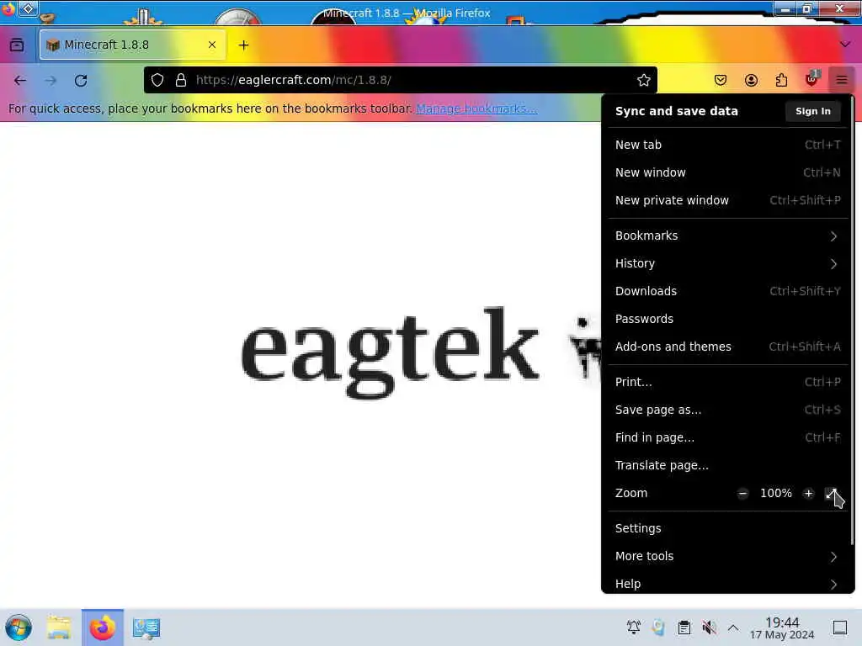The image size is (862, 646).
Task: Open the Extensions puzzle icon
Action: tap(781, 80)
